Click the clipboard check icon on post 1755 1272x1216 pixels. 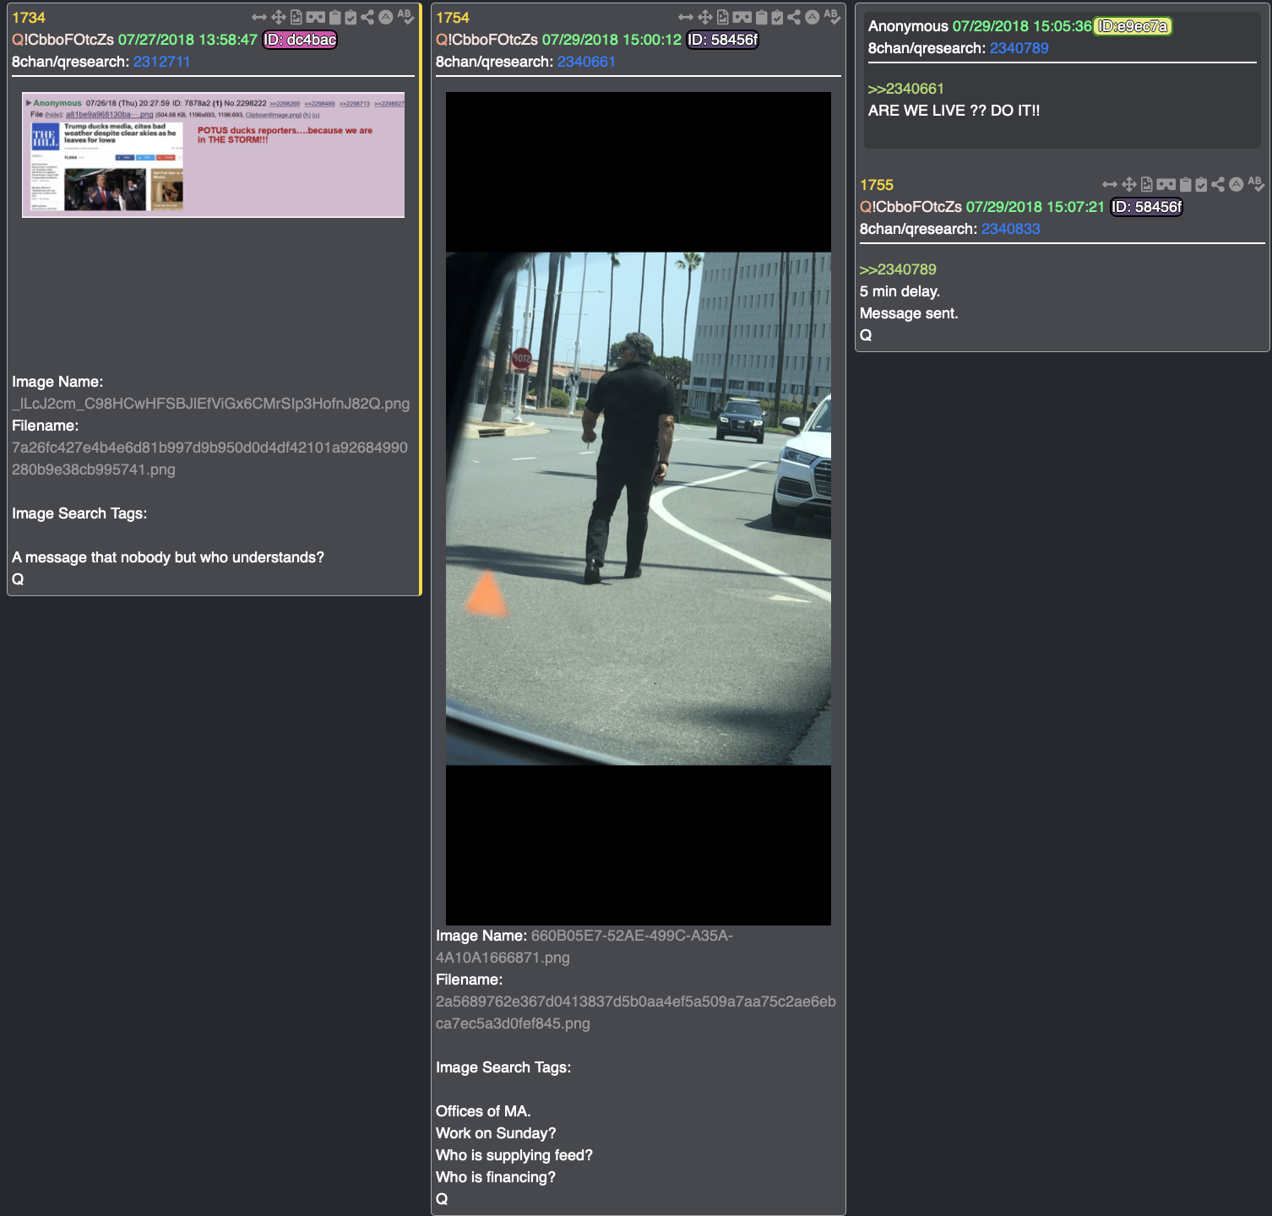click(x=1201, y=184)
